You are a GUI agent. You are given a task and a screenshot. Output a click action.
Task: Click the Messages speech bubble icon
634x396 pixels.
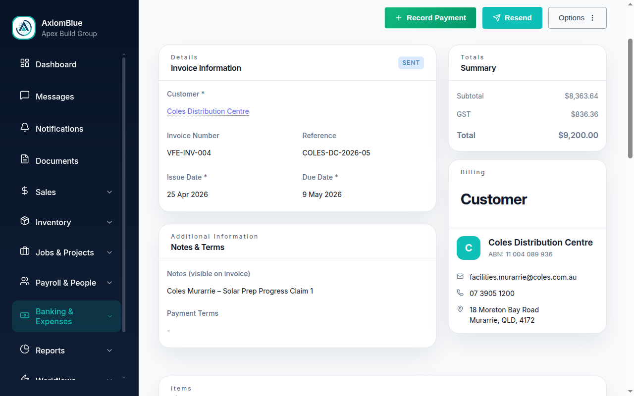tap(25, 96)
